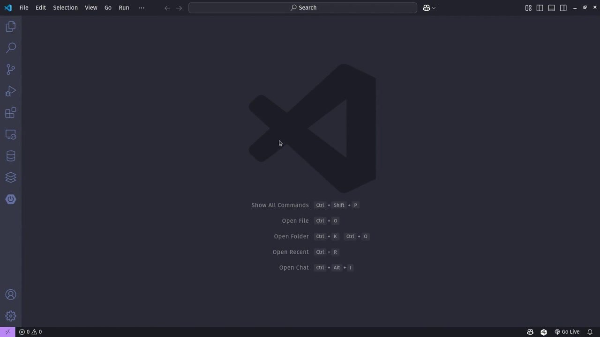Expand the overflow menu with three dots
600x337 pixels.
tap(142, 7)
